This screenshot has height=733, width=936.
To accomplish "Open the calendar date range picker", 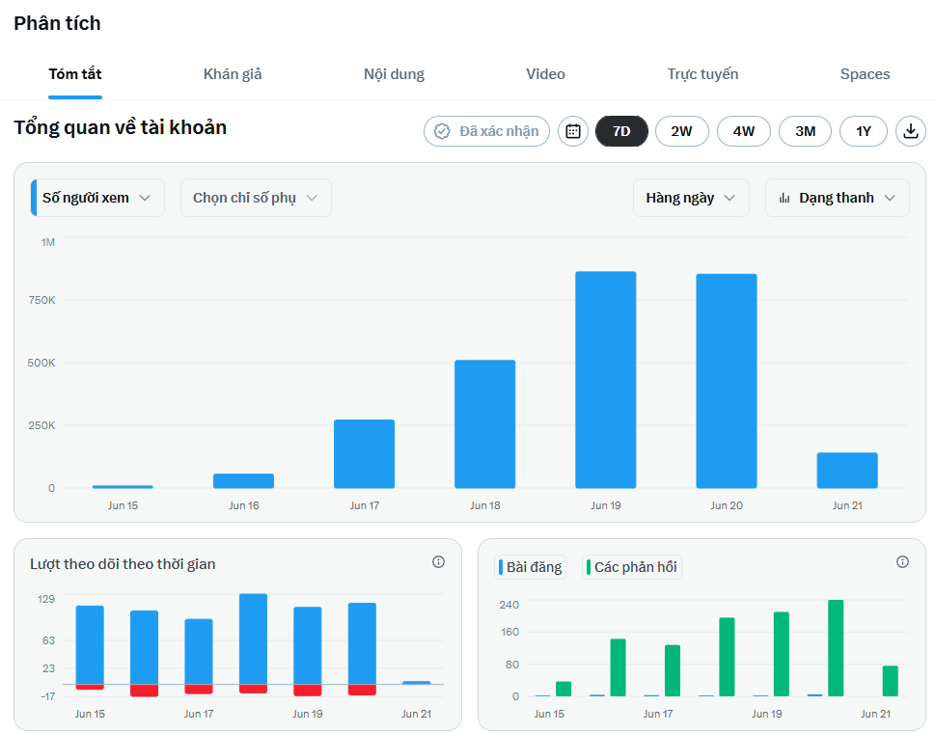I will 573,131.
